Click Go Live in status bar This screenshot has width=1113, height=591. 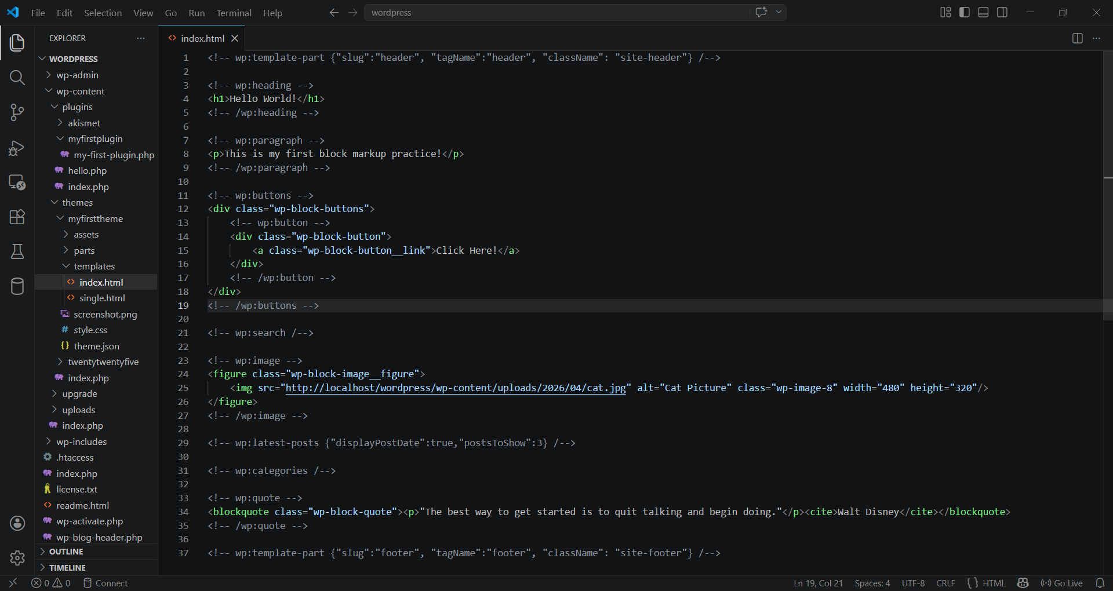[1062, 583]
